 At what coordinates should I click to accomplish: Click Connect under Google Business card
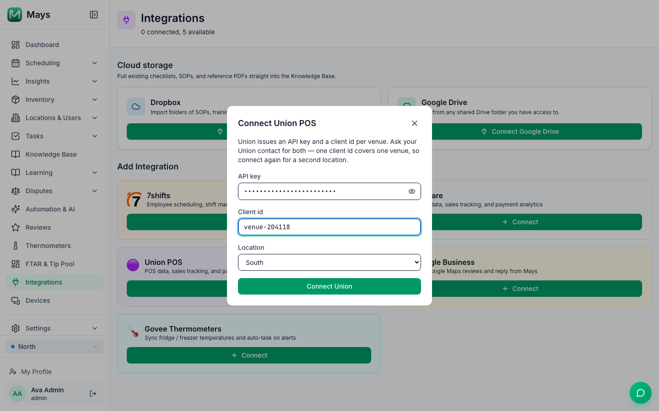point(520,289)
